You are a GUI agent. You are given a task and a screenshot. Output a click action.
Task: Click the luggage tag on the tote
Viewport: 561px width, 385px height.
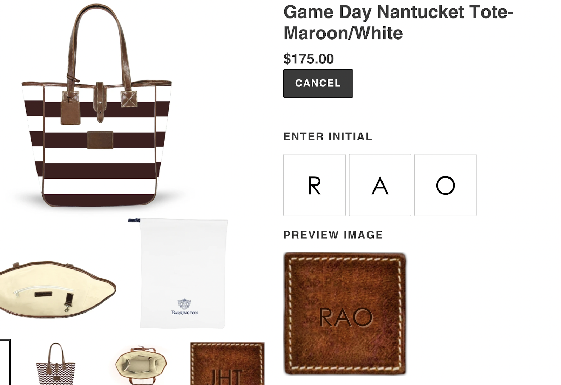(x=70, y=111)
